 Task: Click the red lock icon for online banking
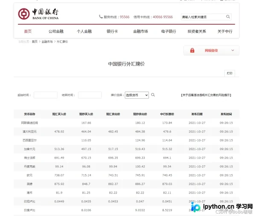(x=192, y=50)
